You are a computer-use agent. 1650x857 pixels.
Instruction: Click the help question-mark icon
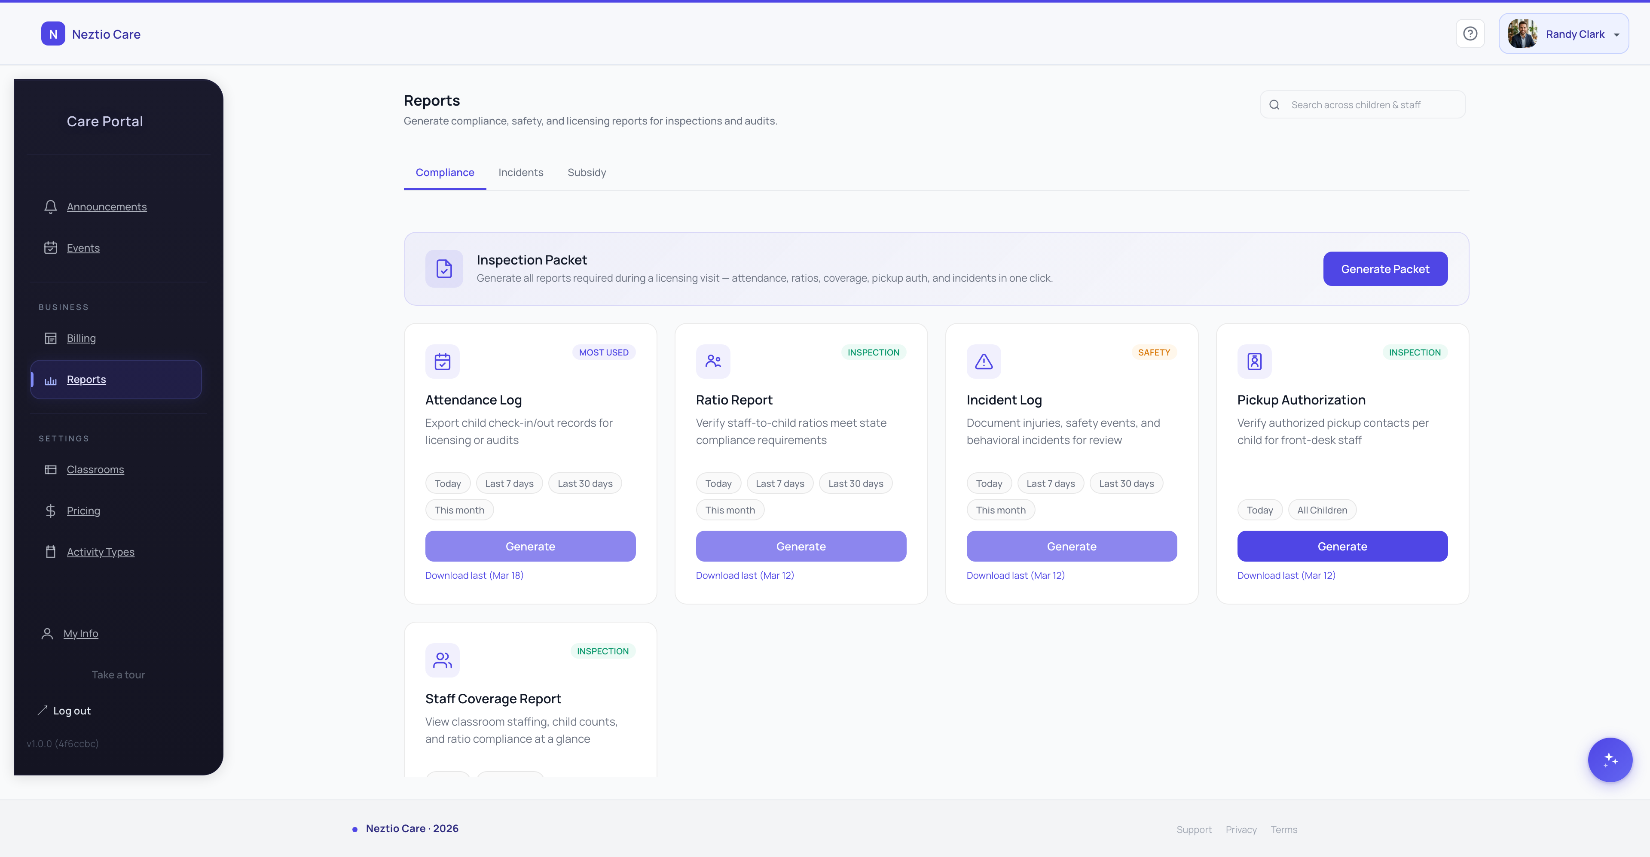[1470, 33]
